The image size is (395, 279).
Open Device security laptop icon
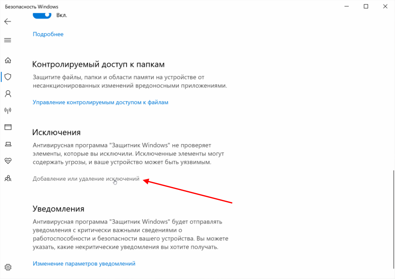8,144
